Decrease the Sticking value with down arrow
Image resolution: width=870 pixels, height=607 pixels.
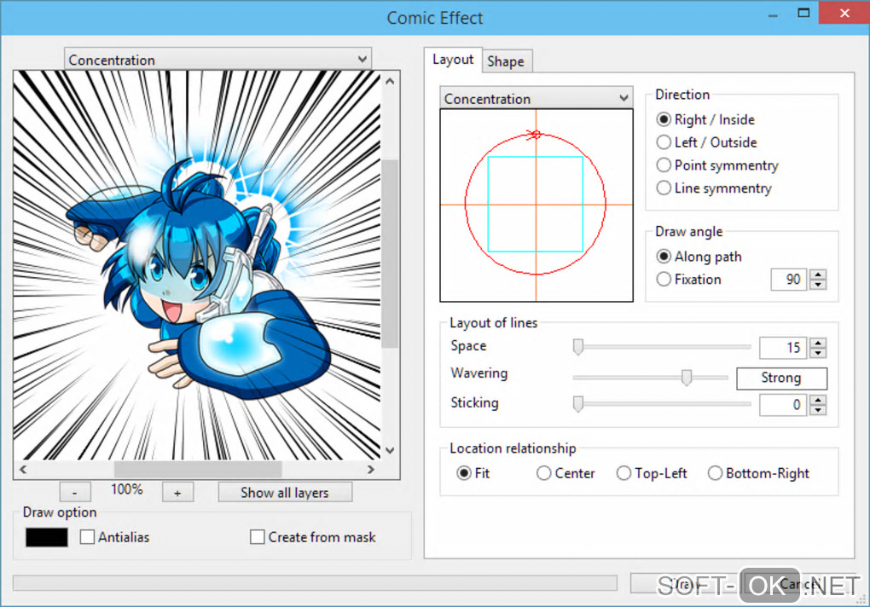819,410
